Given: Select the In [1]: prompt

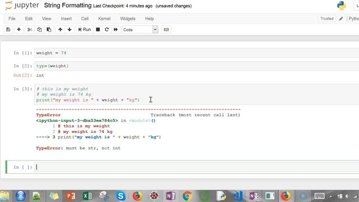Looking at the screenshot, I should click(x=22, y=53).
